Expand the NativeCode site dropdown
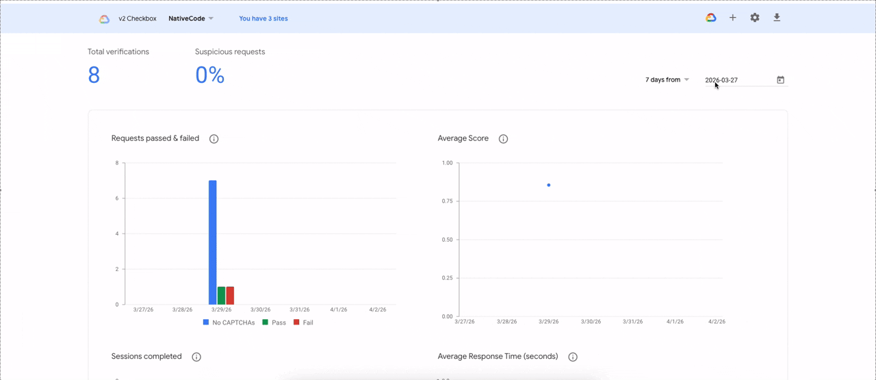Image resolution: width=876 pixels, height=380 pixels. (191, 18)
